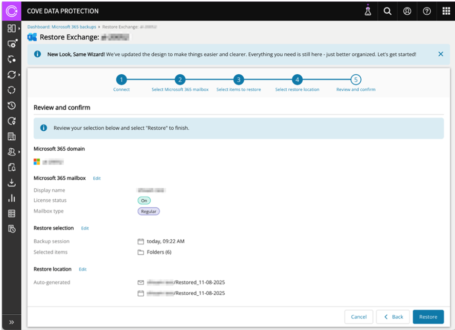Edit the Restore location section
Image resolution: width=455 pixels, height=330 pixels.
[83, 270]
